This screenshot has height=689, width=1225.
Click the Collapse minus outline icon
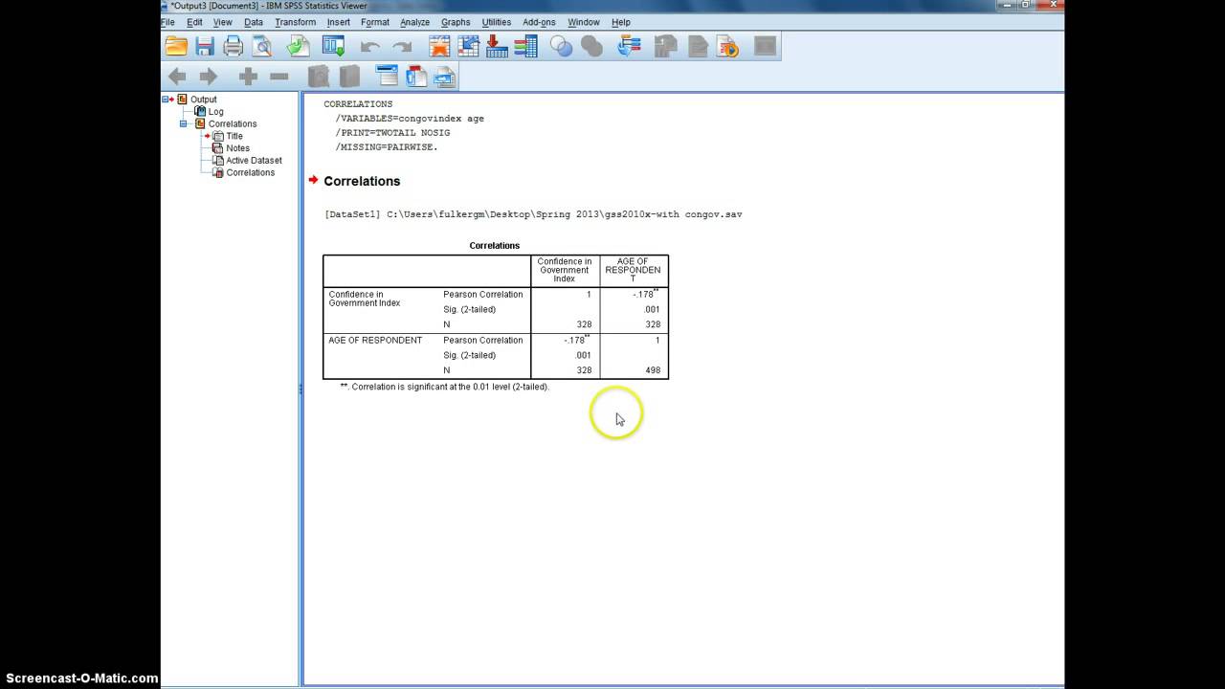pyautogui.click(x=279, y=77)
